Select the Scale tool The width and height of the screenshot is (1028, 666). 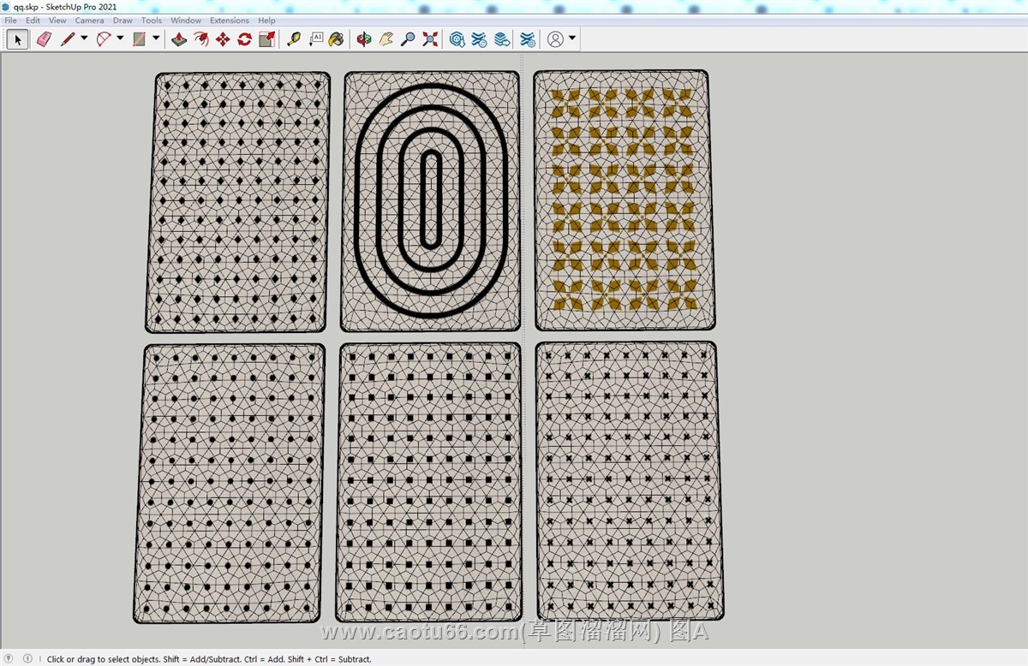(267, 39)
